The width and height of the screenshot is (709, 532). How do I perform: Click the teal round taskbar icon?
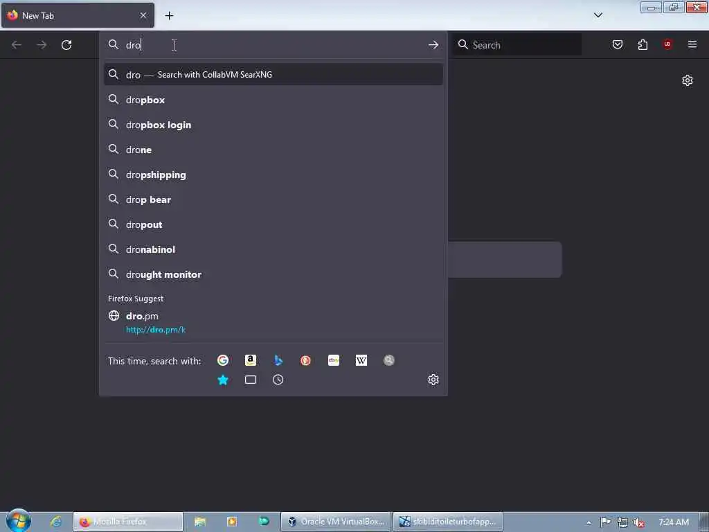tap(264, 521)
